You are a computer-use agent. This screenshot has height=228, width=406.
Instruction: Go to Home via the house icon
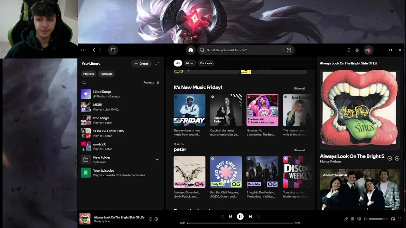coord(191,50)
